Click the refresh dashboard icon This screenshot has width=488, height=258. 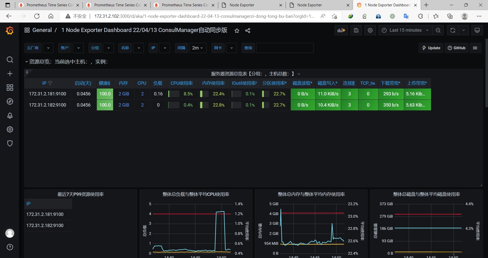(x=453, y=30)
